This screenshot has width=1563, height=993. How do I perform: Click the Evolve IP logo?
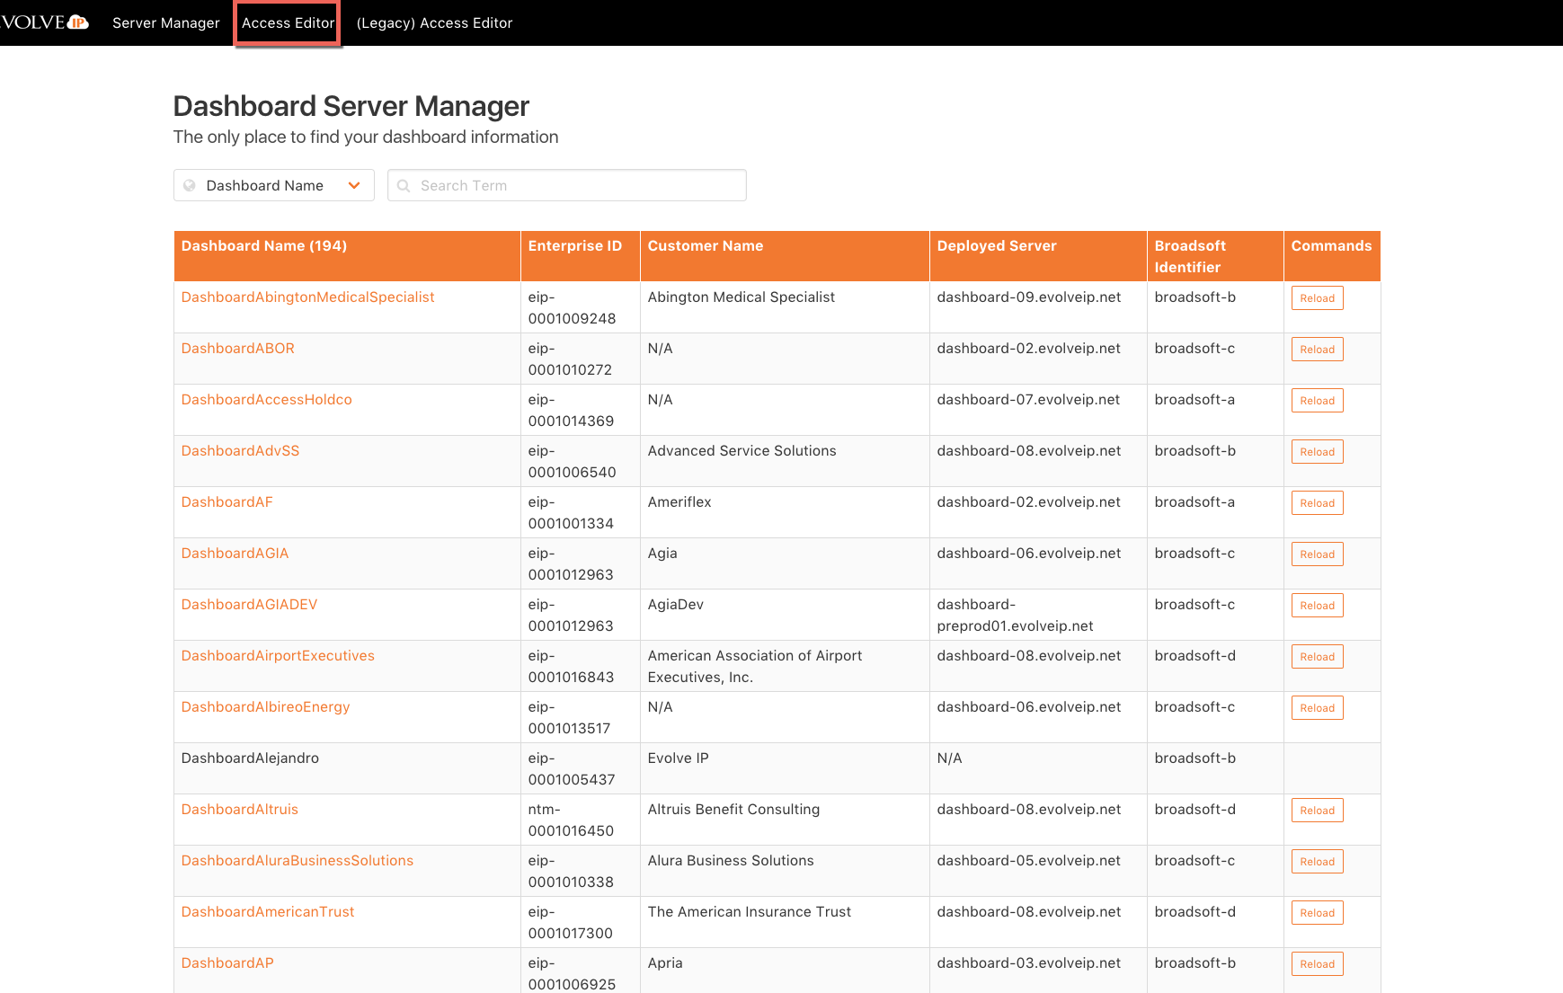45,22
